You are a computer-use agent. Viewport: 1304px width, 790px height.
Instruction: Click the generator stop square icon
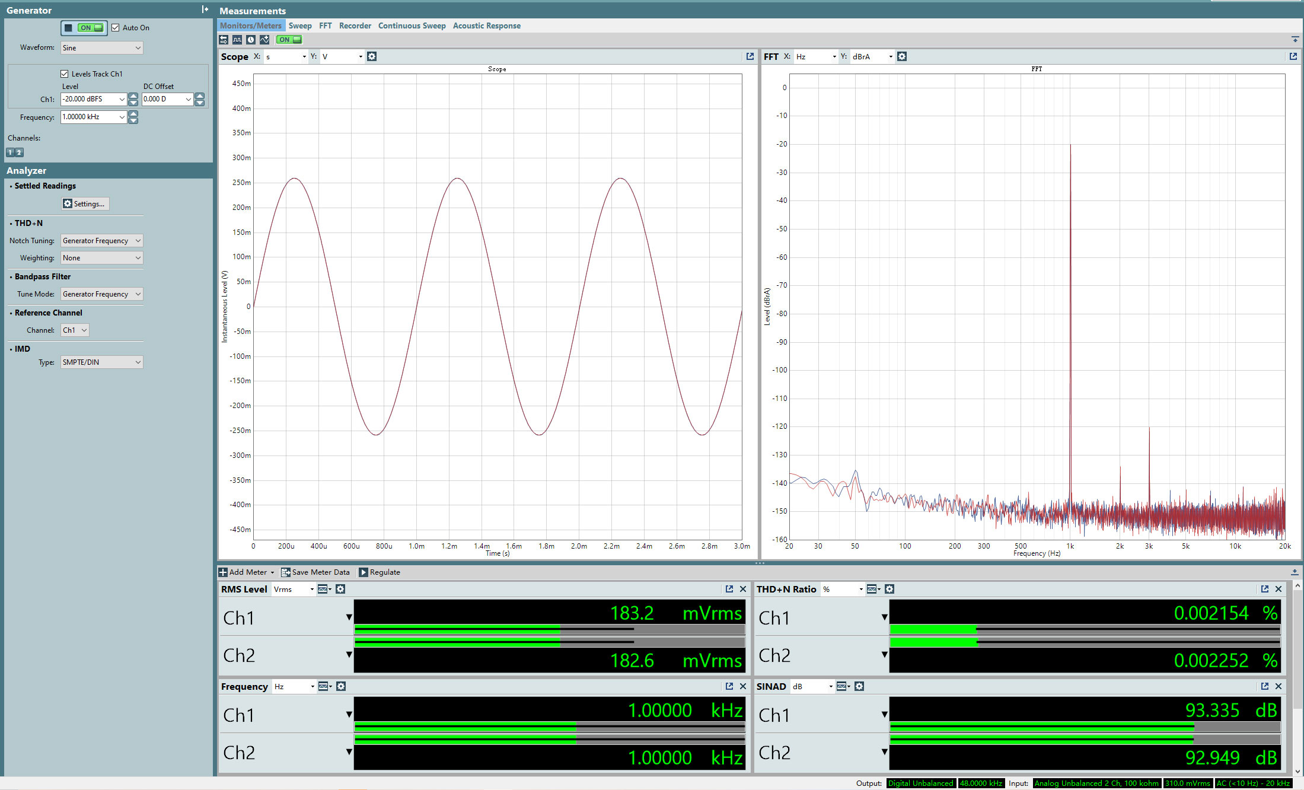(x=68, y=28)
